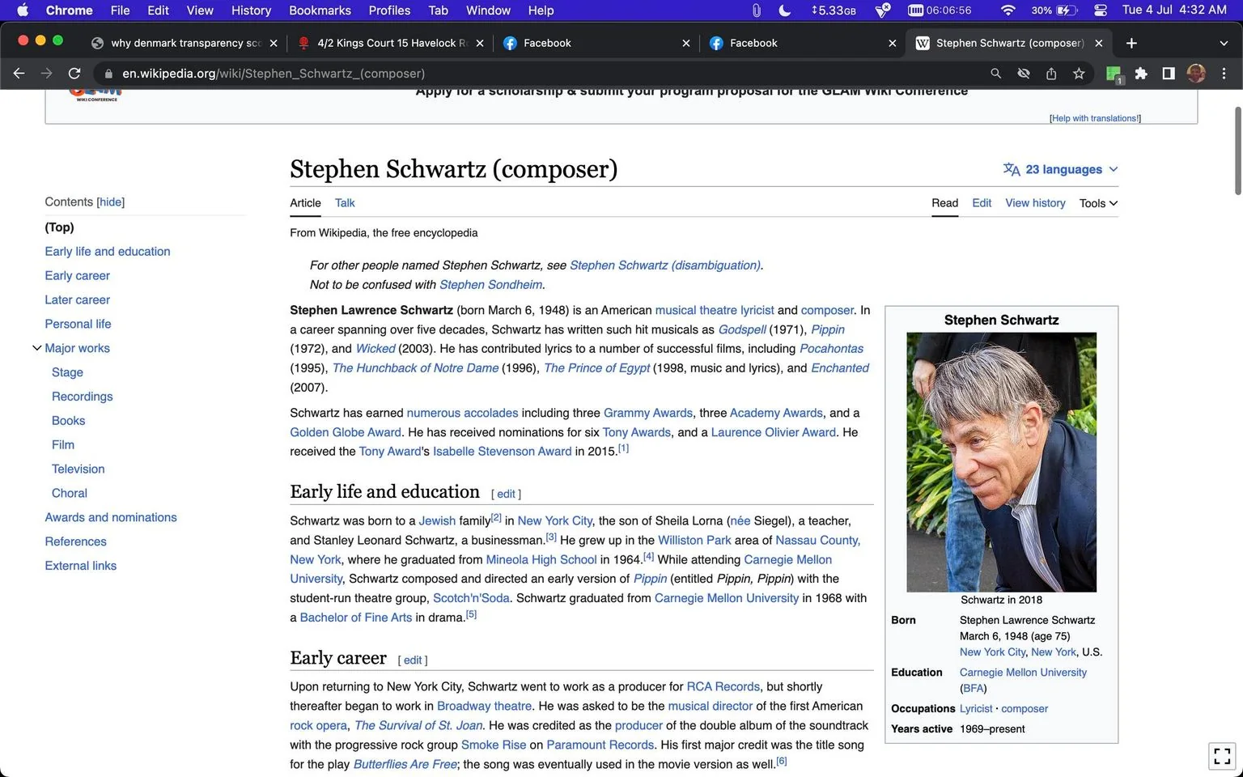Open the Tools dropdown
The image size is (1243, 777).
1098,203
